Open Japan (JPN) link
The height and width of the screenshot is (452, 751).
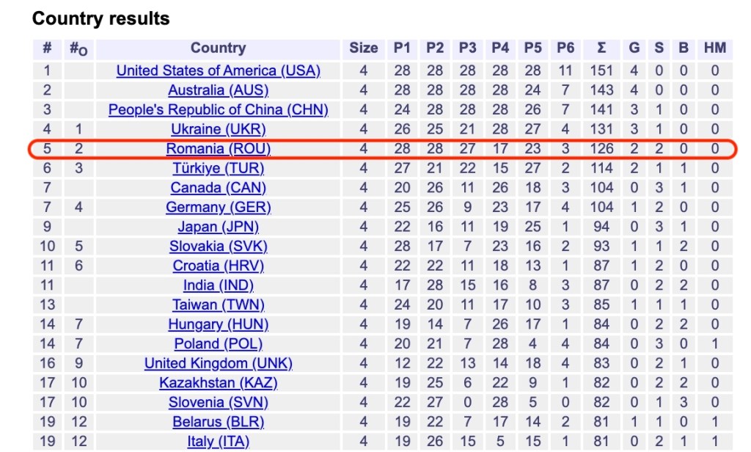coord(218,227)
